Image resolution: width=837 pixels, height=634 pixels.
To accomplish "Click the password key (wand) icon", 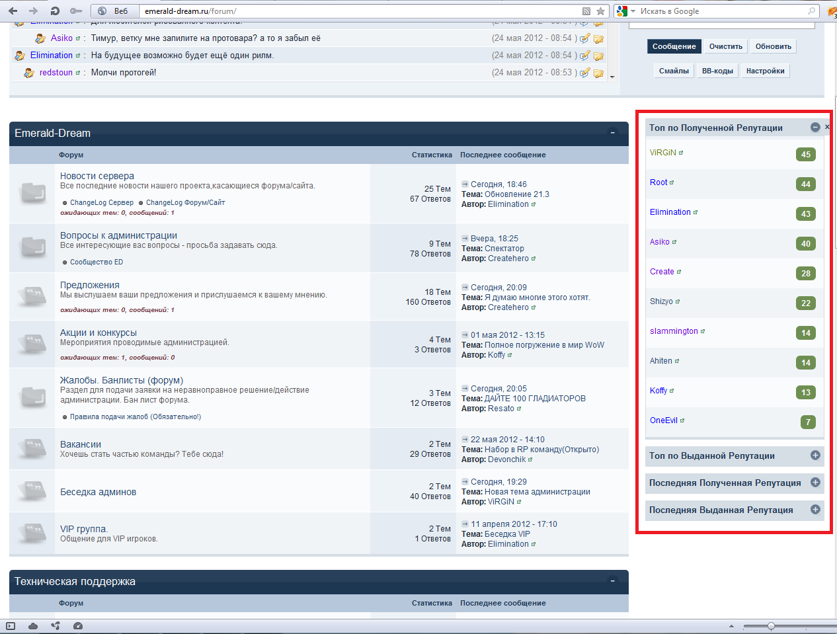I will click(76, 11).
